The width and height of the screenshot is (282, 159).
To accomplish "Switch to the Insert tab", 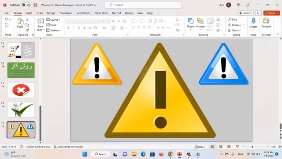I will pyautogui.click(x=29, y=13).
